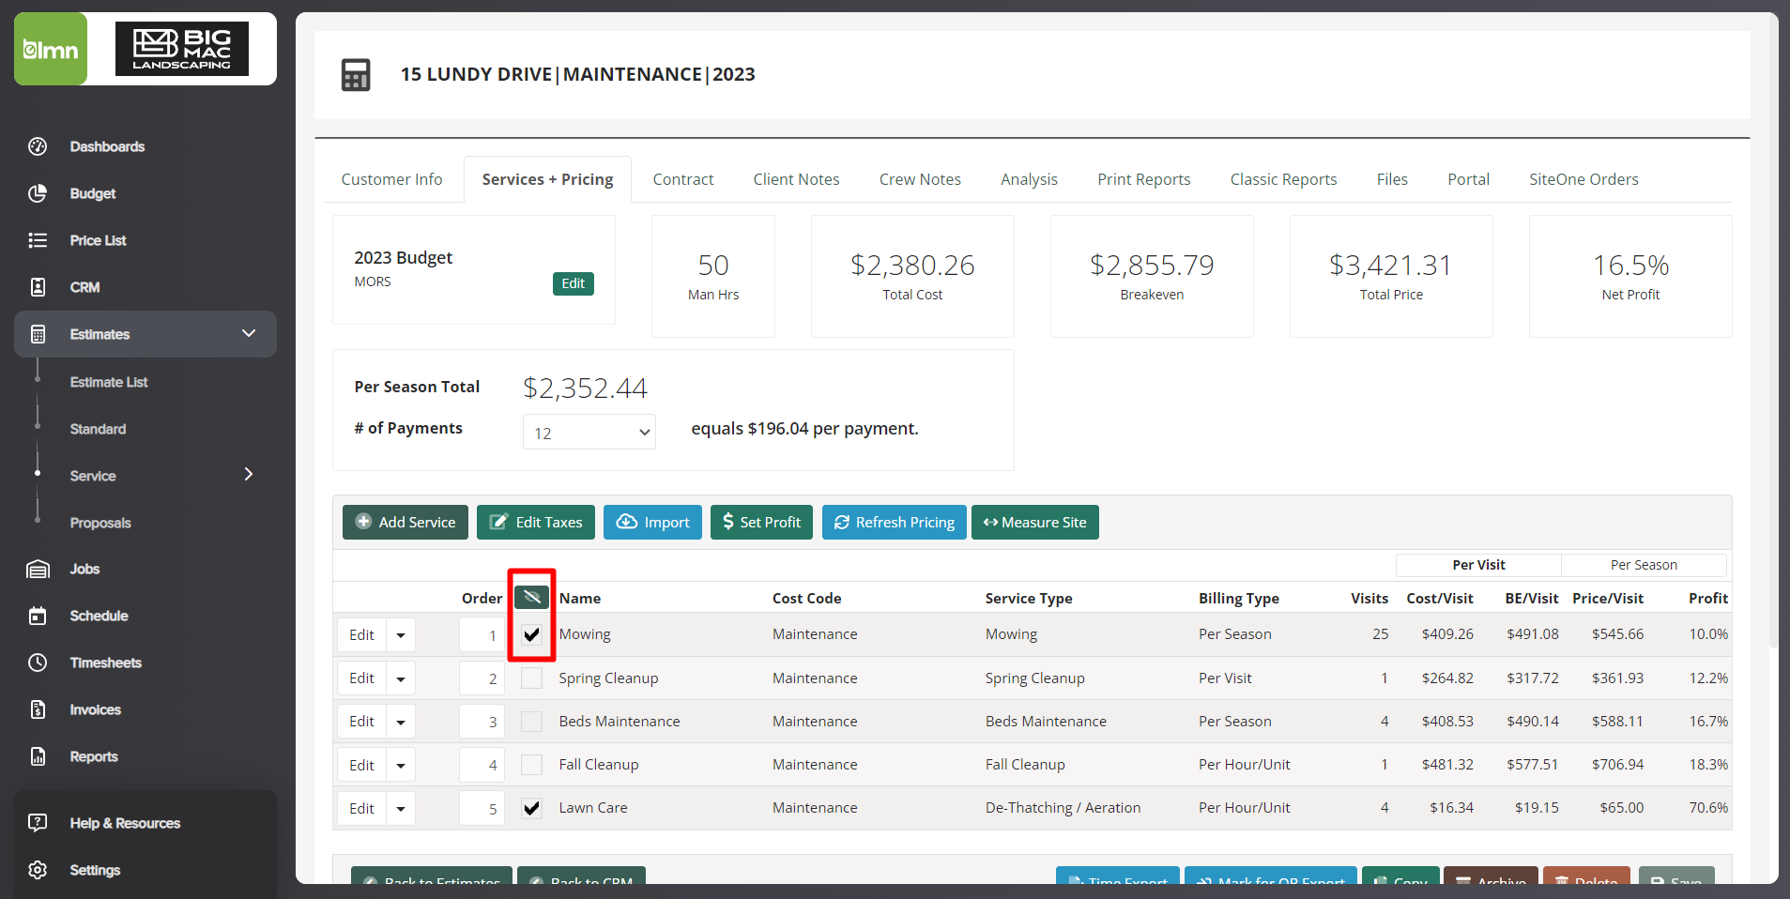Viewport: 1790px width, 899px height.
Task: Open the Classic Reports tab
Action: coord(1283,179)
